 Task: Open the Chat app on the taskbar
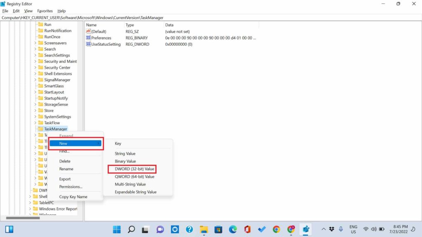[x=160, y=229]
